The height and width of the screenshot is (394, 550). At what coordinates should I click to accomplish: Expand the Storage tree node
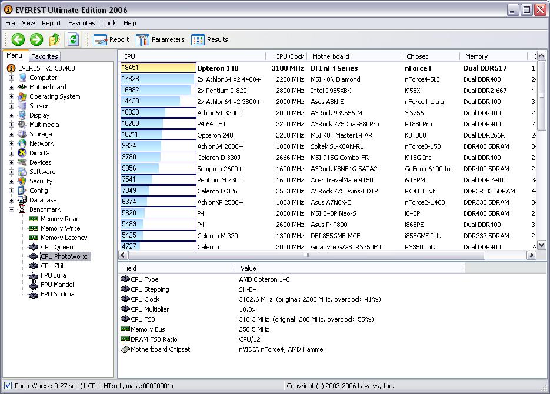[x=12, y=134]
